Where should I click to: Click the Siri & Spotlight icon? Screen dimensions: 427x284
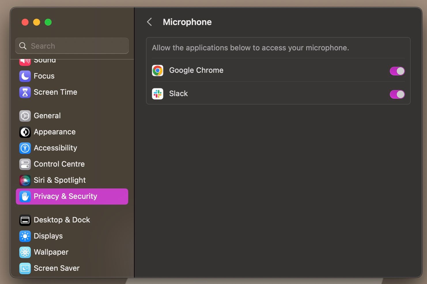25,180
